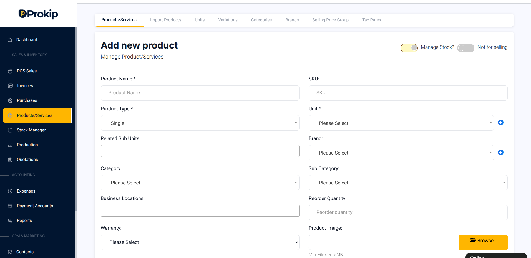Add a new unit with plus icon
The width and height of the screenshot is (531, 258).
(501, 123)
